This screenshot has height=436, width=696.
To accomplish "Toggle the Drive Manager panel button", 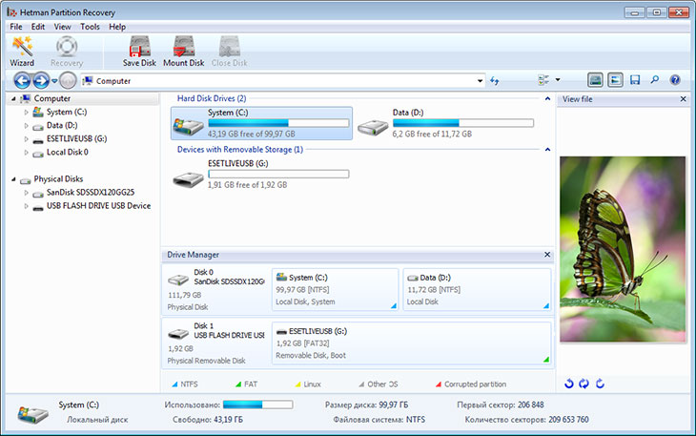I will pyautogui.click(x=595, y=81).
